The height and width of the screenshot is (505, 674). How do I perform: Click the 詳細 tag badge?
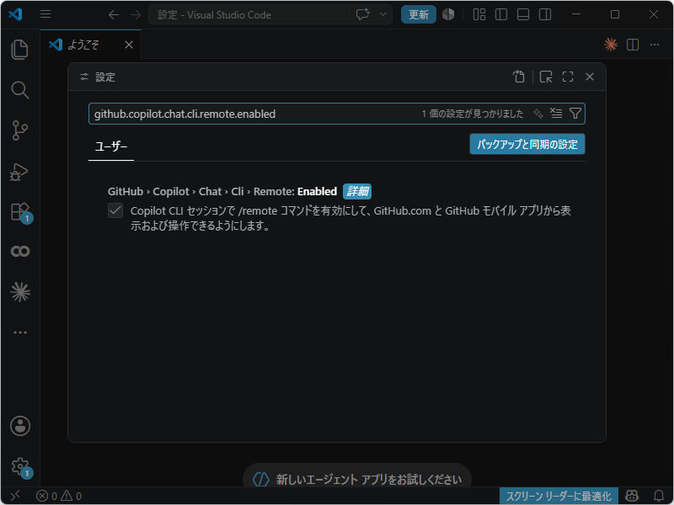(356, 191)
